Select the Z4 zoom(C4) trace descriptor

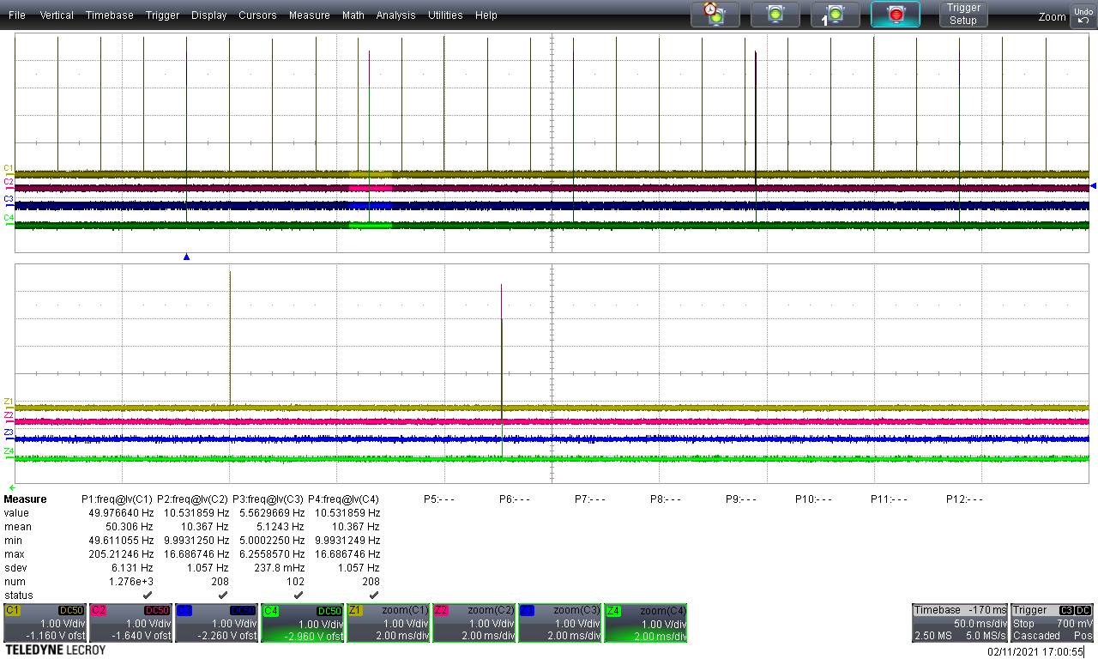pos(646,623)
